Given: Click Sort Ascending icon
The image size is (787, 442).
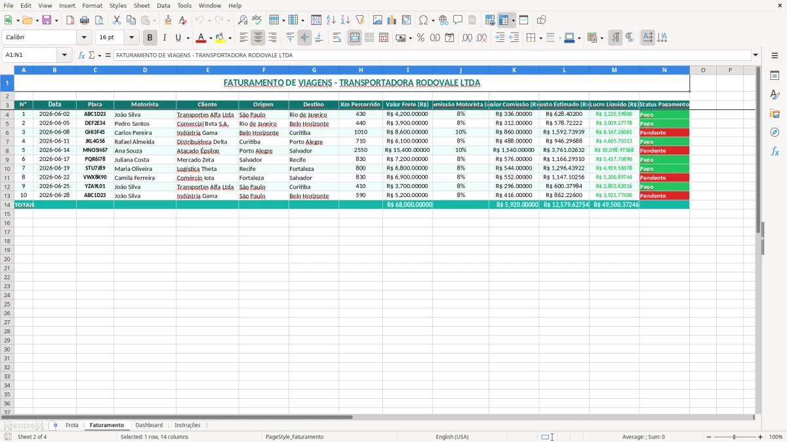Looking at the screenshot, I should pos(331,20).
